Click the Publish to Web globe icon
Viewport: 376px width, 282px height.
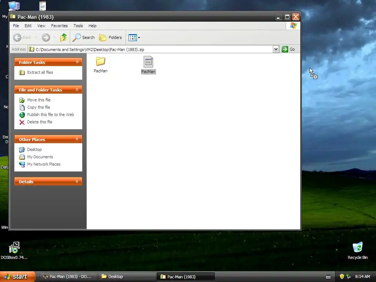tap(22, 115)
